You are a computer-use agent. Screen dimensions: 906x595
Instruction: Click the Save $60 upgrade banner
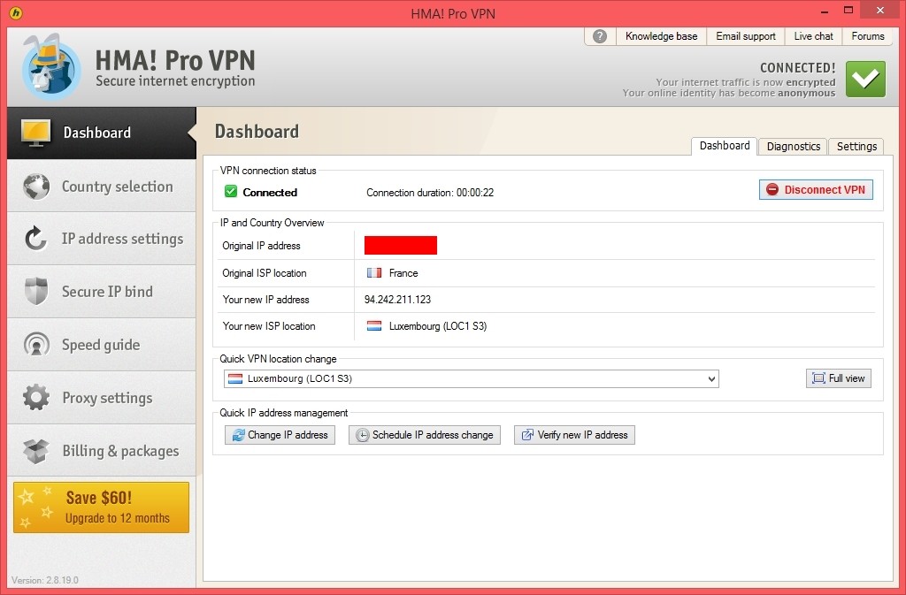(x=101, y=507)
